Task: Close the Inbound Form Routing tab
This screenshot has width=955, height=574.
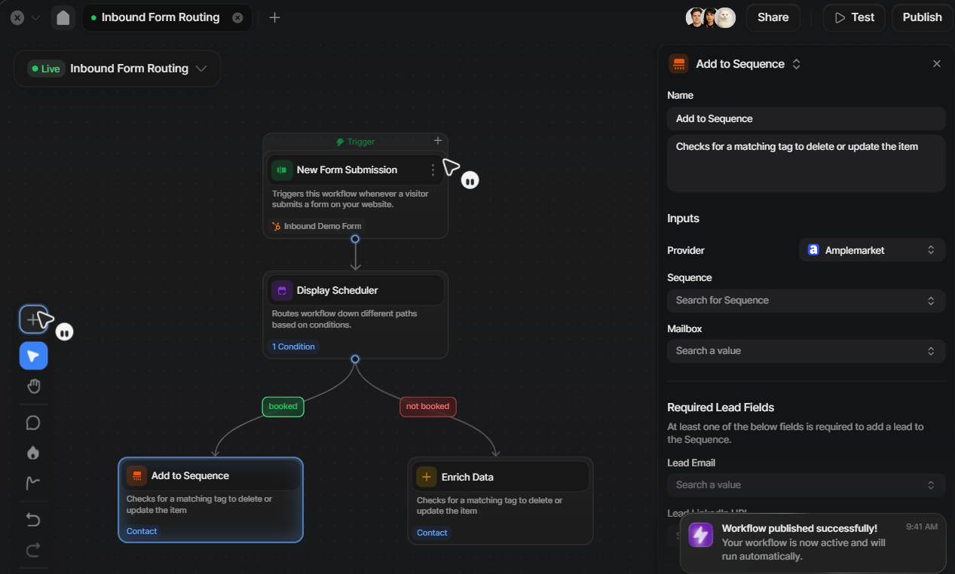Action: (237, 17)
